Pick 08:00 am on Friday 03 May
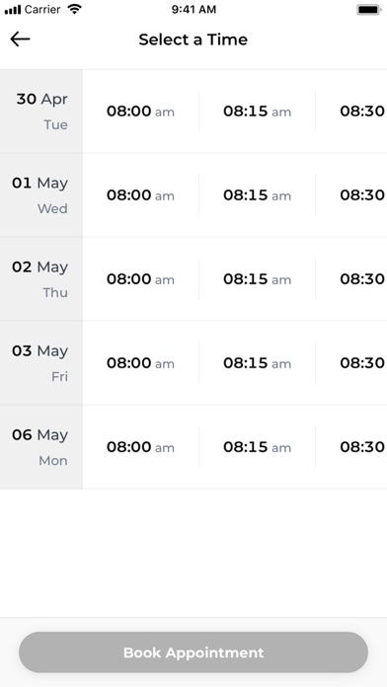The width and height of the screenshot is (387, 687). point(141,363)
